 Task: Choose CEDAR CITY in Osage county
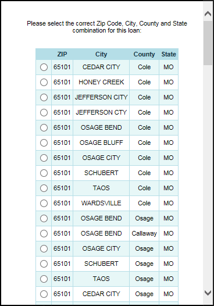[44, 294]
